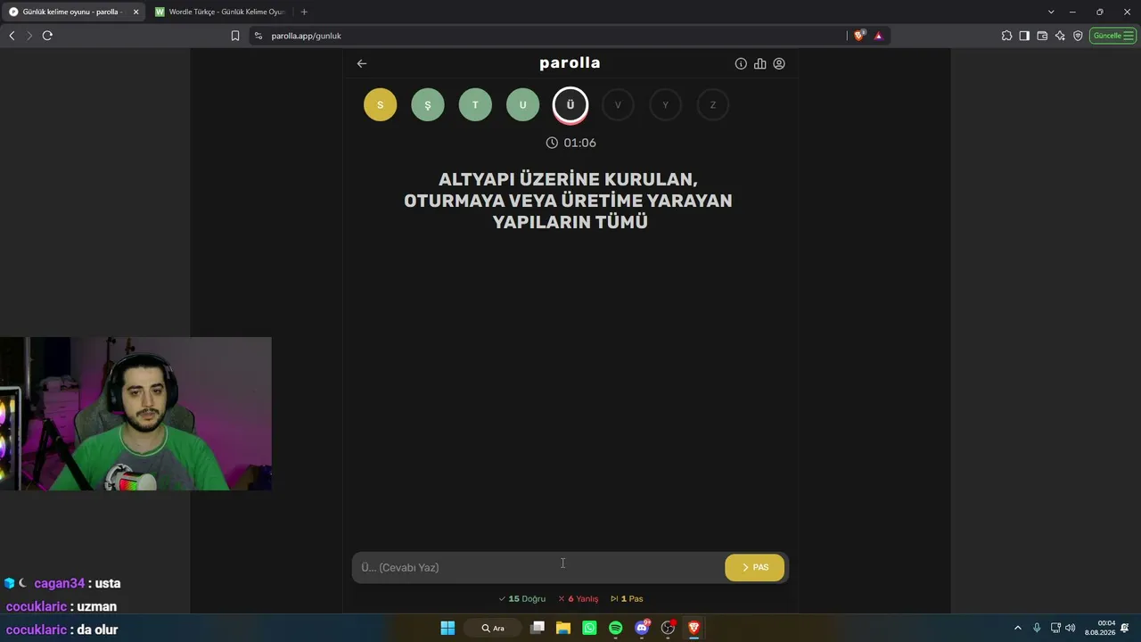Open Brave Shields icon
This screenshot has width=1141, height=642.
pyautogui.click(x=859, y=36)
